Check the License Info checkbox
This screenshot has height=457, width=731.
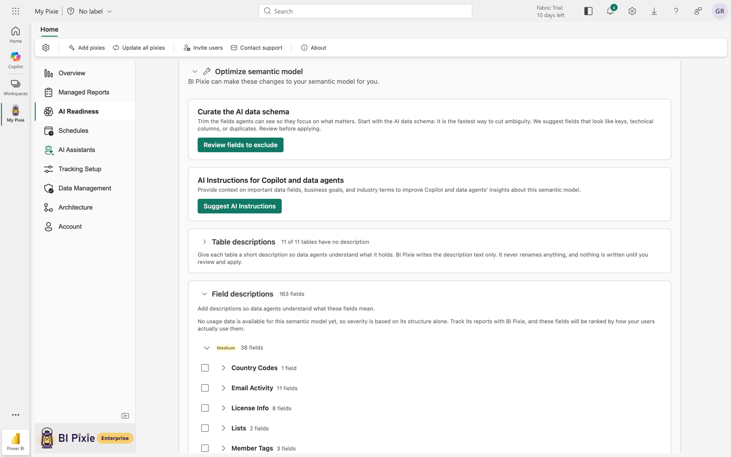click(205, 408)
